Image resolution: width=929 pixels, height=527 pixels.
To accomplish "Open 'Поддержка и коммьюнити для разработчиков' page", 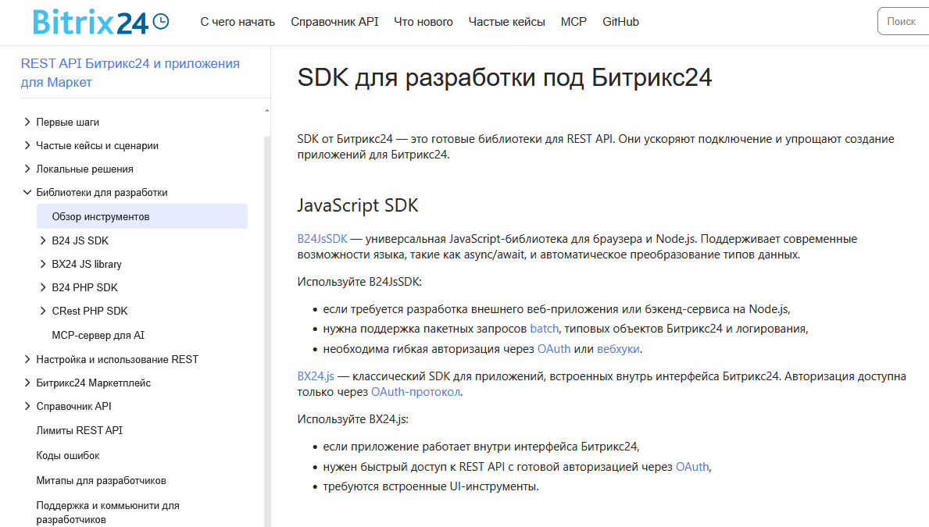I will click(107, 512).
